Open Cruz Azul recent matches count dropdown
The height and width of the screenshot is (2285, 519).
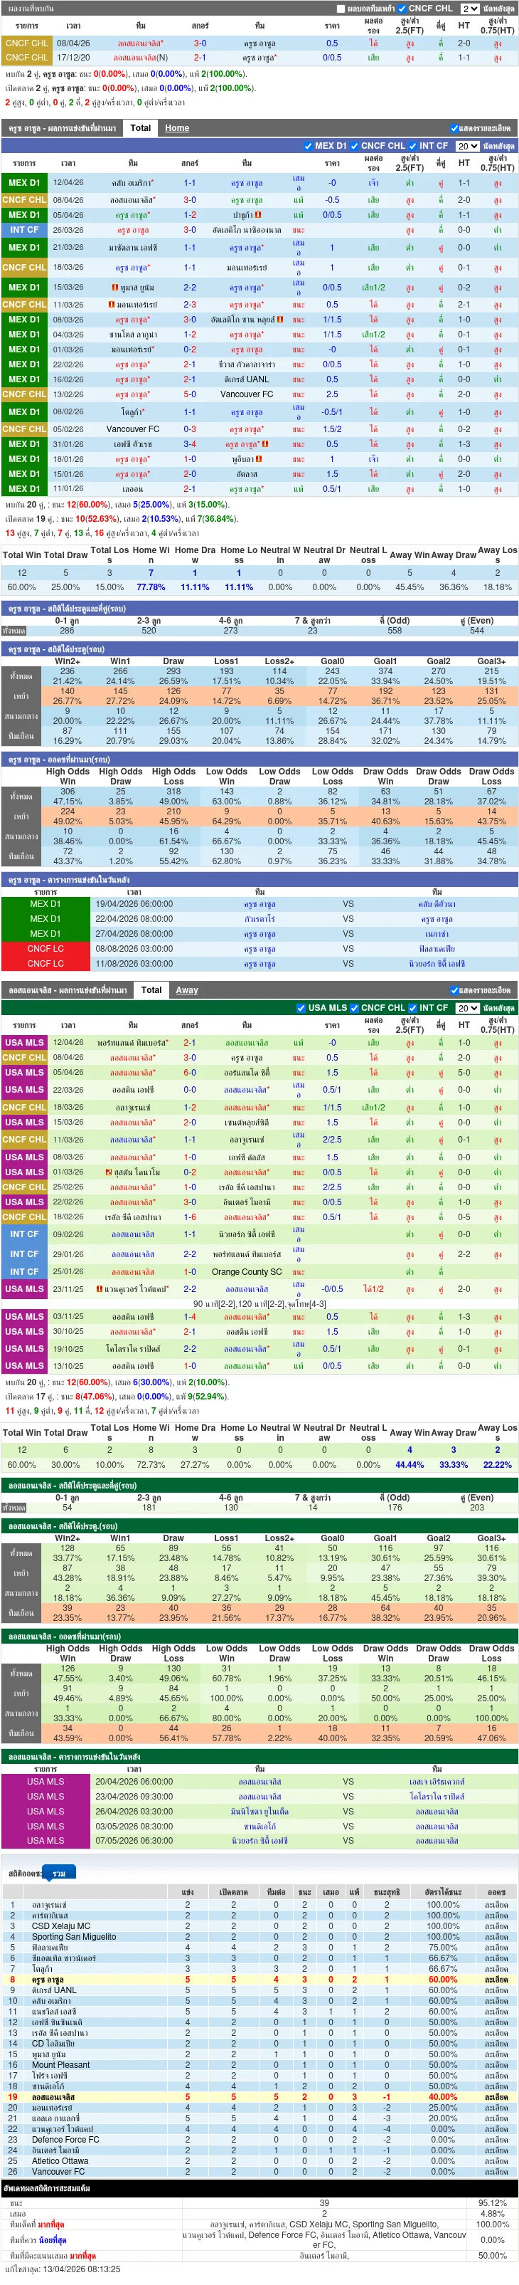[467, 147]
